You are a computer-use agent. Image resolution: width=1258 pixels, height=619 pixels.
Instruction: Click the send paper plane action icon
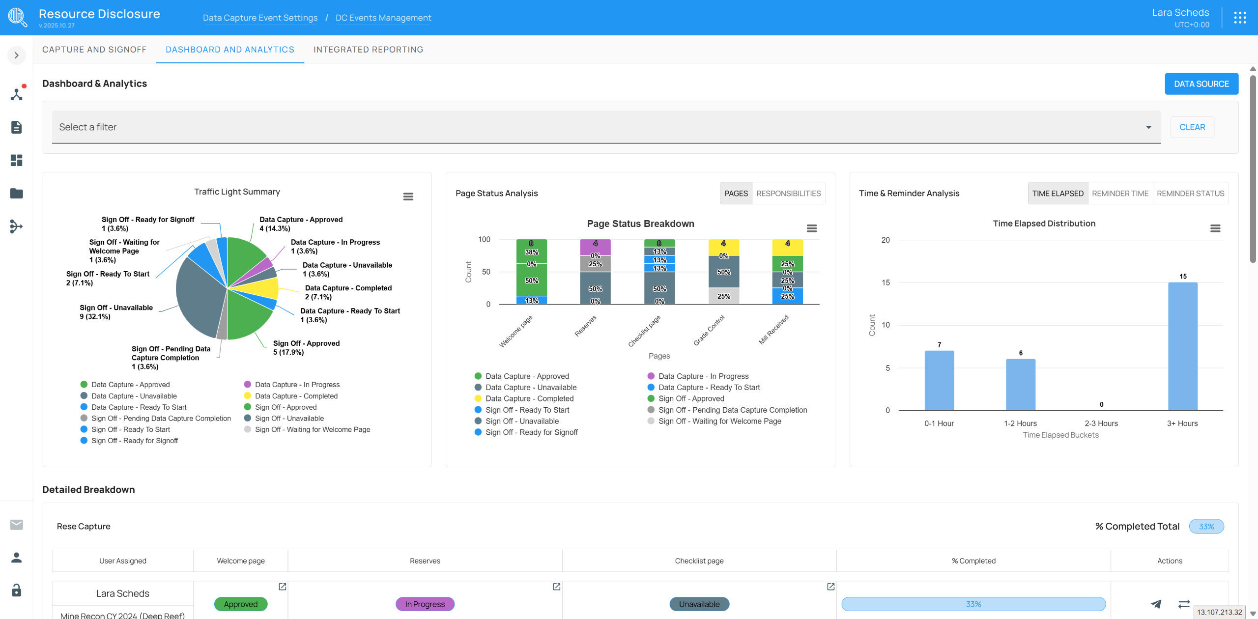(1156, 604)
